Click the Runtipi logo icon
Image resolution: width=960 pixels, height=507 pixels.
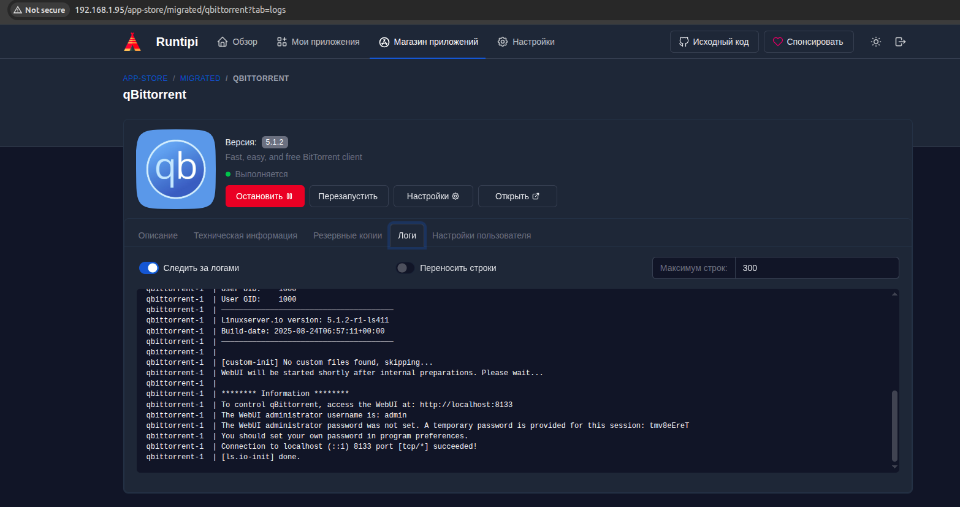tap(132, 42)
